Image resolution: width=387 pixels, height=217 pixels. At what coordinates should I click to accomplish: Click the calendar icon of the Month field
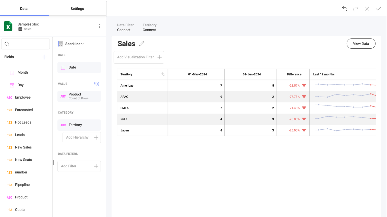12,73
